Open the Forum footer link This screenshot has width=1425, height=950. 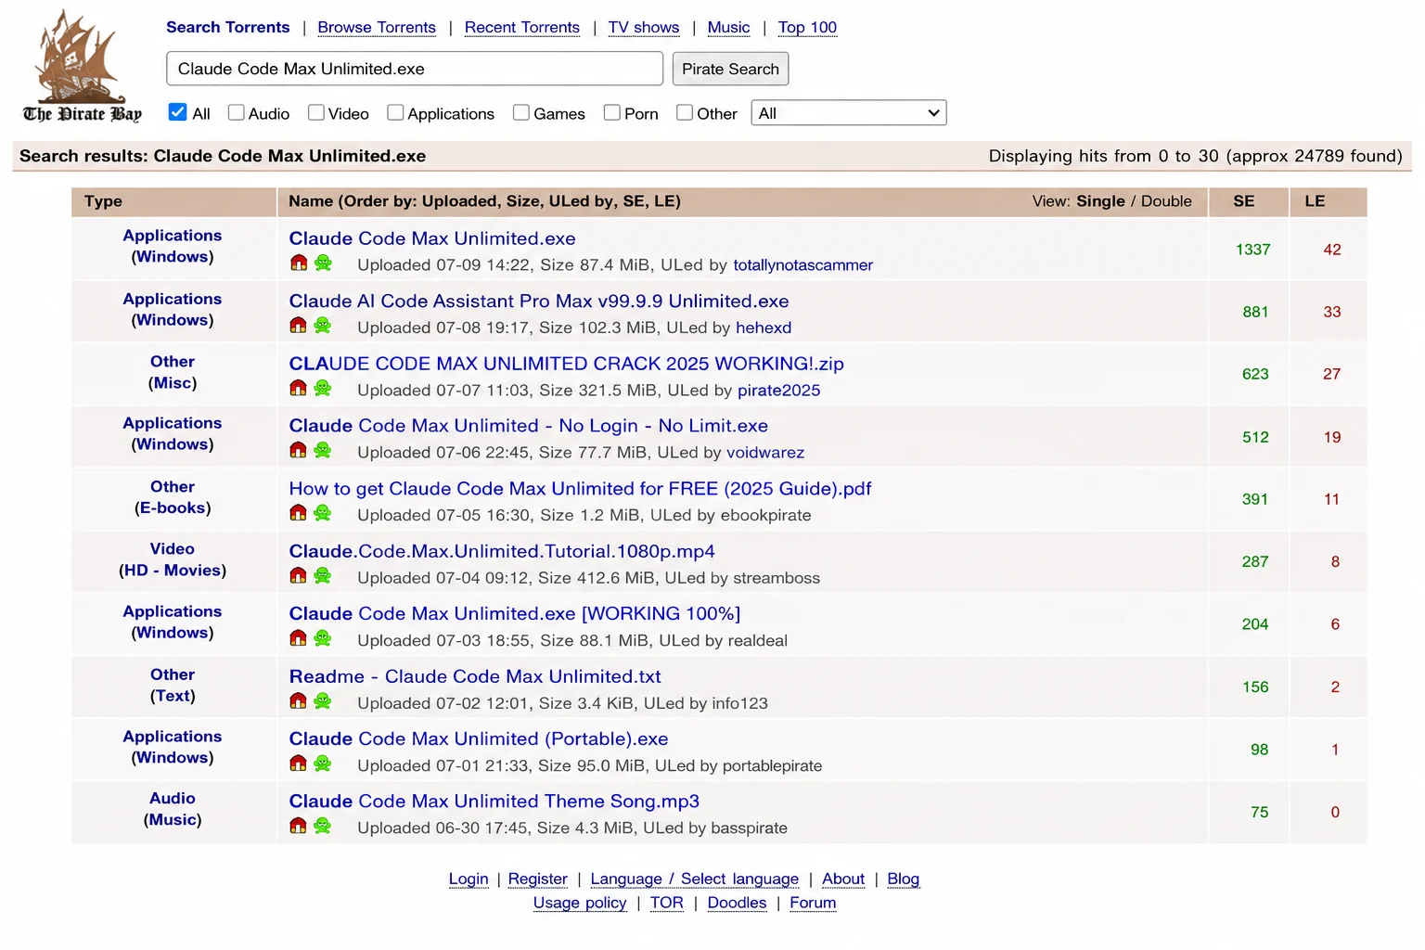coord(813,903)
